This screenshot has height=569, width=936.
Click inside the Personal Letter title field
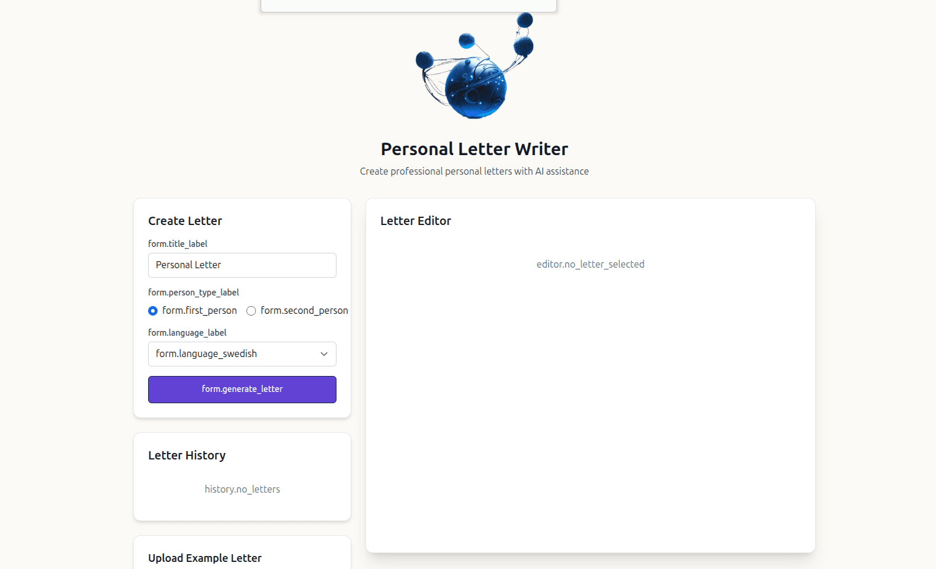(x=242, y=265)
